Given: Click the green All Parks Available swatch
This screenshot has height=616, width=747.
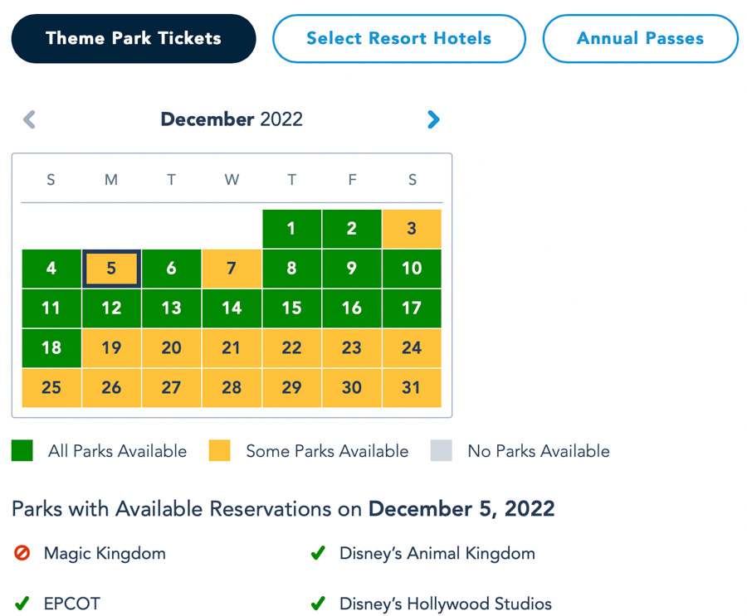Looking at the screenshot, I should (22, 451).
